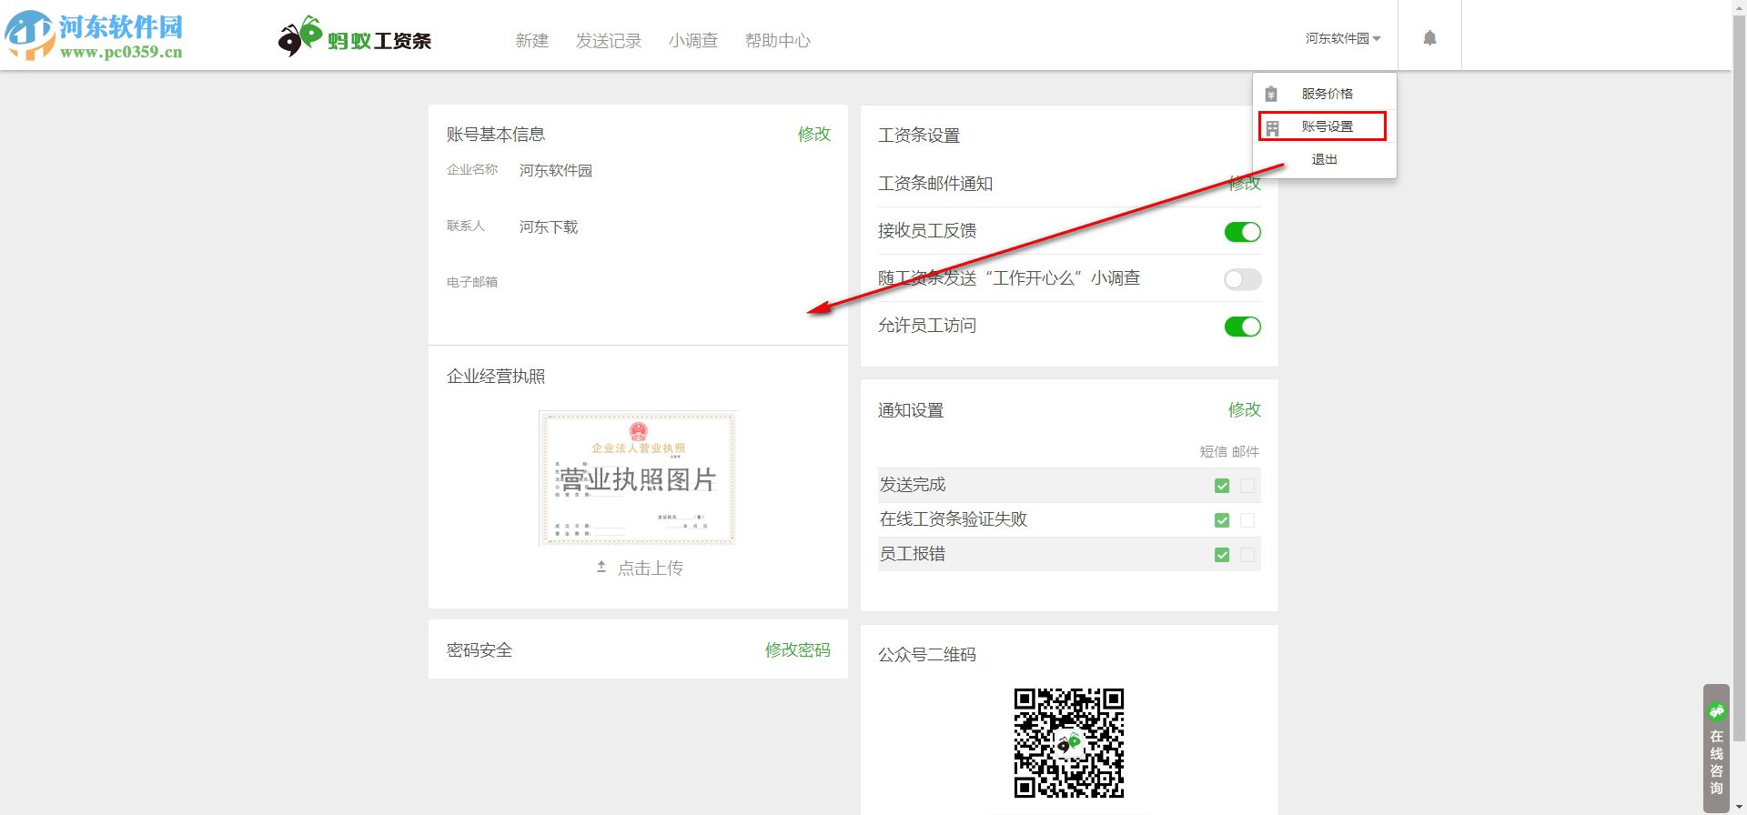Click the 公众号二维码 heading

[x=927, y=654]
